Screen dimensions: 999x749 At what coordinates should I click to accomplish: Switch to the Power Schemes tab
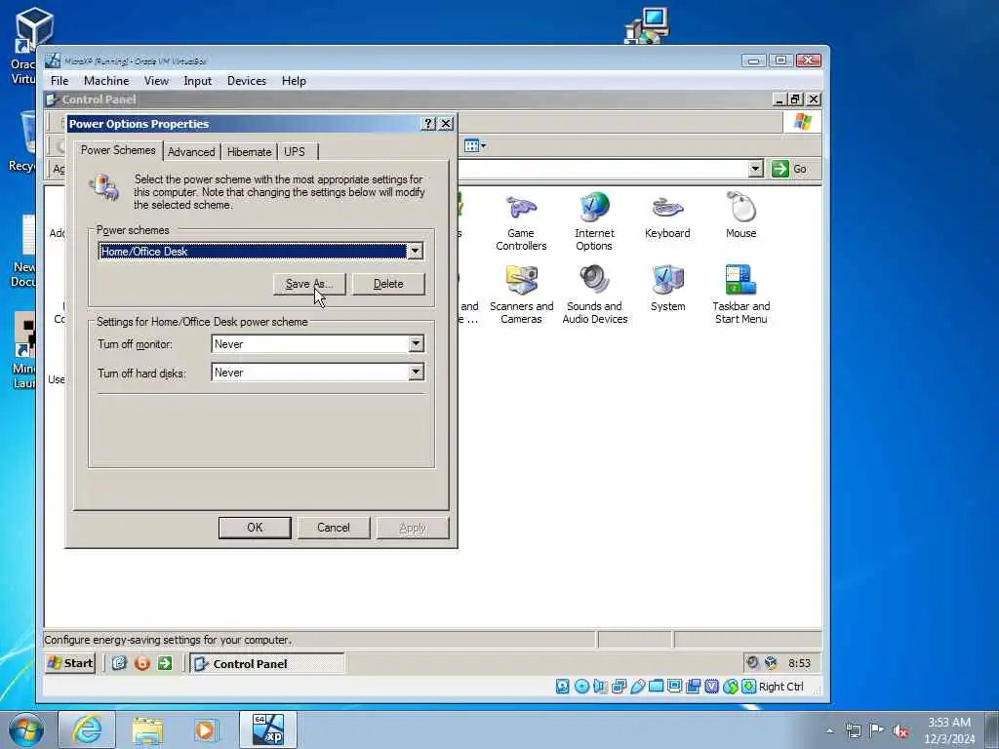(118, 150)
